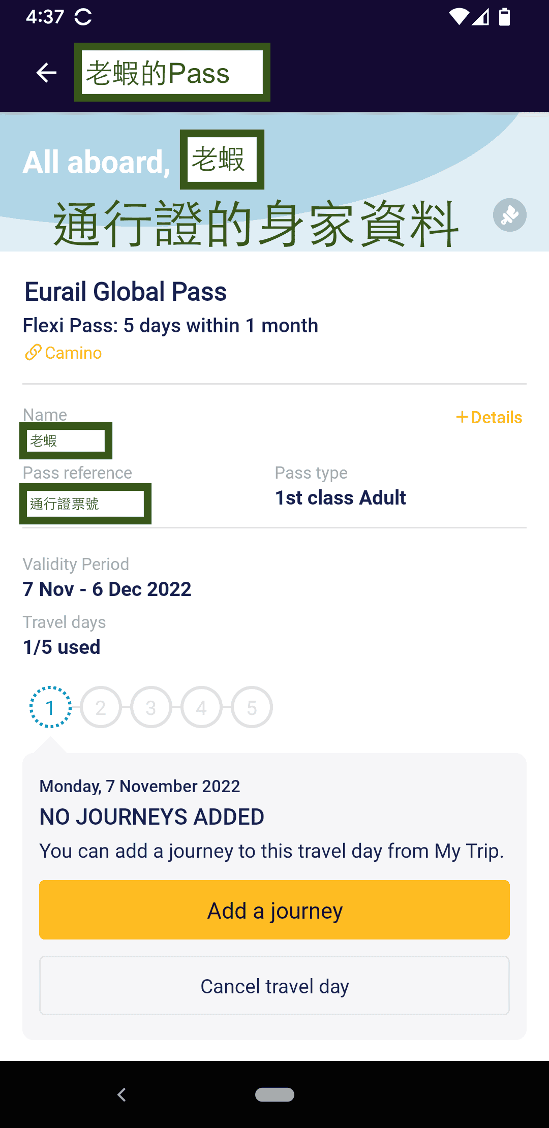The width and height of the screenshot is (549, 1128).
Task: Open the Camino linked trip
Action: coord(73,353)
